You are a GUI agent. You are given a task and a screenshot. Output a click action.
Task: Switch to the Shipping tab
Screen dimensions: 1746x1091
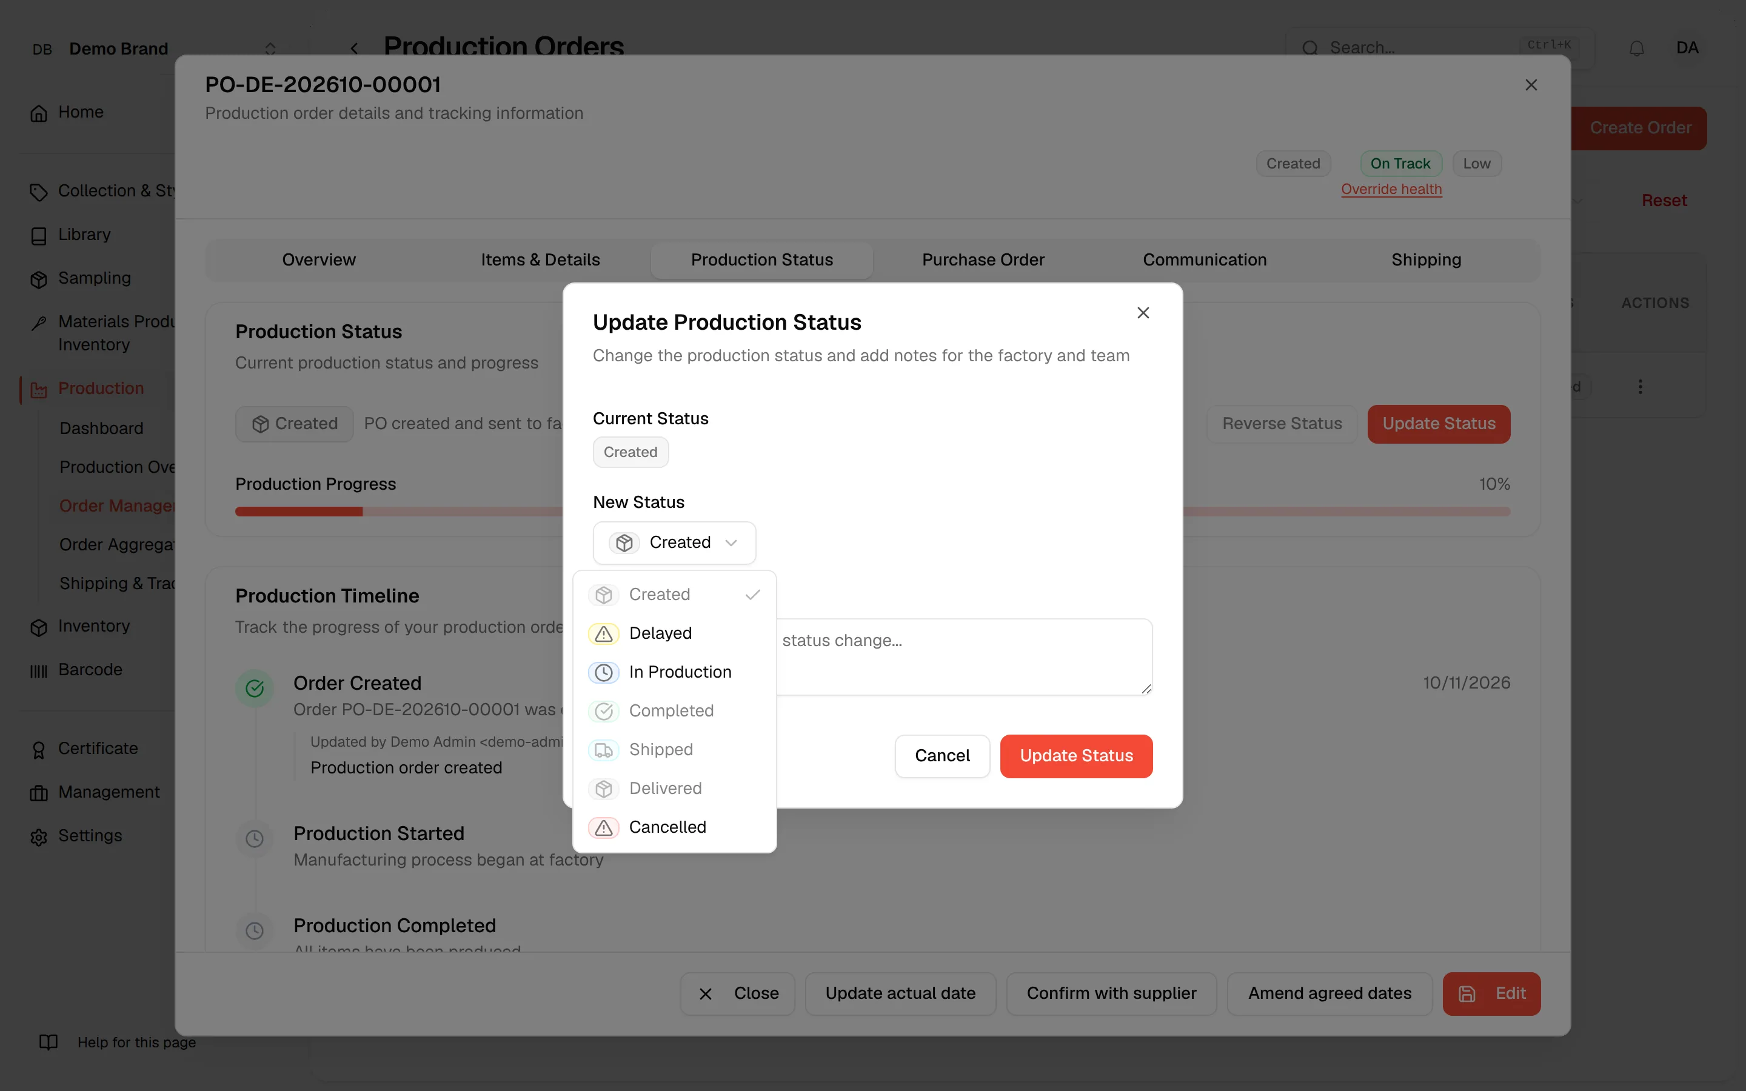coord(1426,260)
